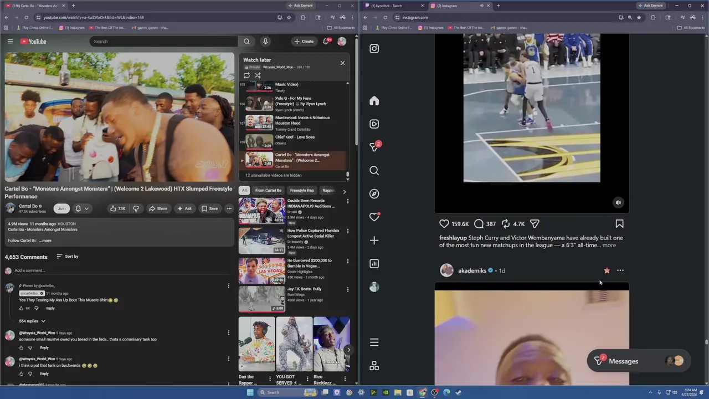The height and width of the screenshot is (399, 709).
Task: Open How Police Captured Florida's video thumbnail
Action: click(261, 241)
